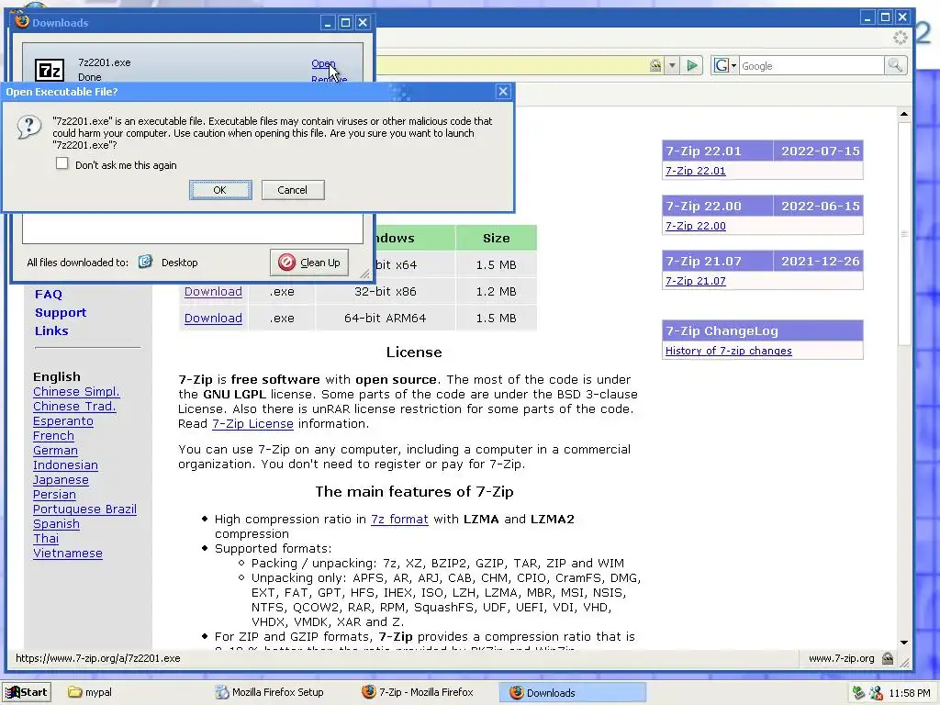Switch language to French
Image resolution: width=940 pixels, height=705 pixels.
tap(53, 436)
